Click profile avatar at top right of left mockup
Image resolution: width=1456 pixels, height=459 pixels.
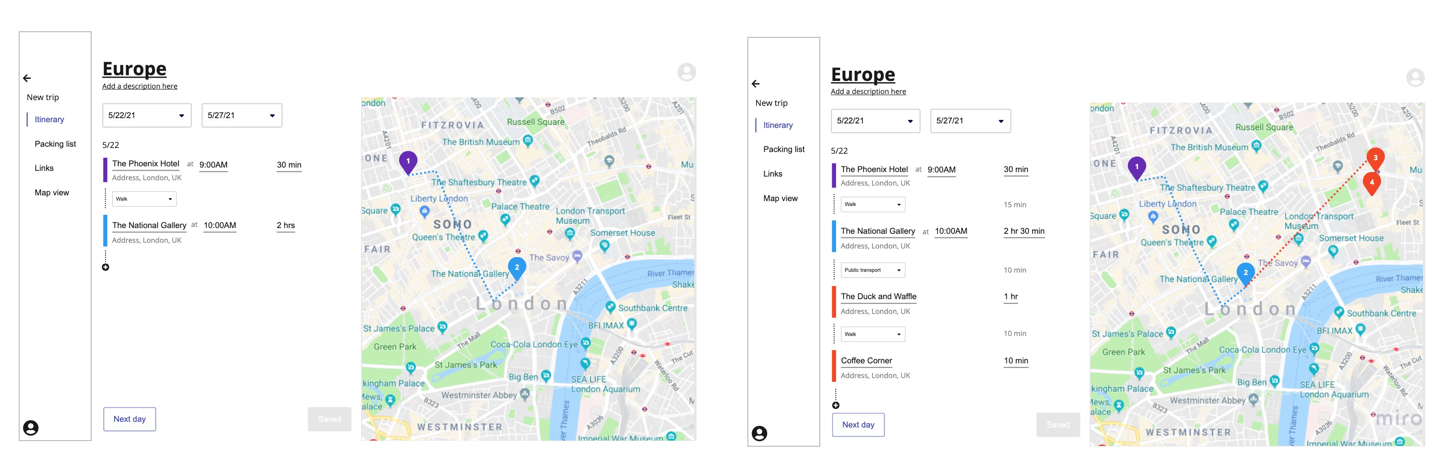687,72
